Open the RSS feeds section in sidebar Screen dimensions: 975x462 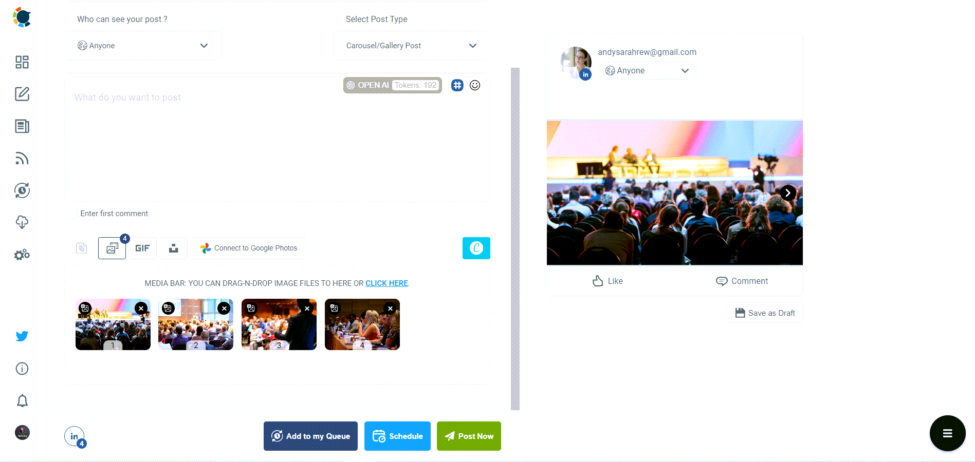[x=22, y=158]
